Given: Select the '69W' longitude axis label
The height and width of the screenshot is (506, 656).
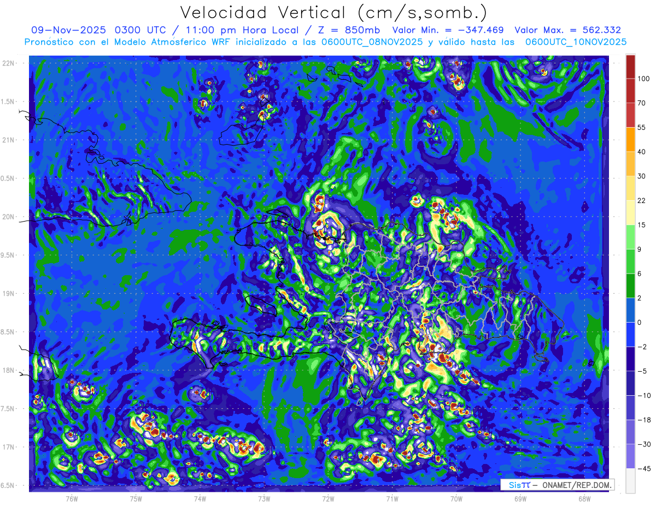Looking at the screenshot, I should pyautogui.click(x=520, y=498).
